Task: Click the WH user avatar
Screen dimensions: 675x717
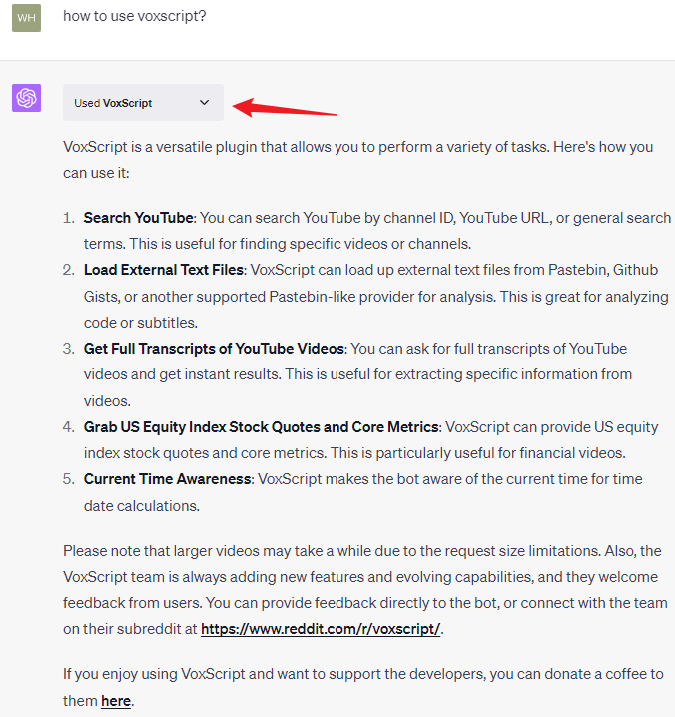Action: click(26, 18)
